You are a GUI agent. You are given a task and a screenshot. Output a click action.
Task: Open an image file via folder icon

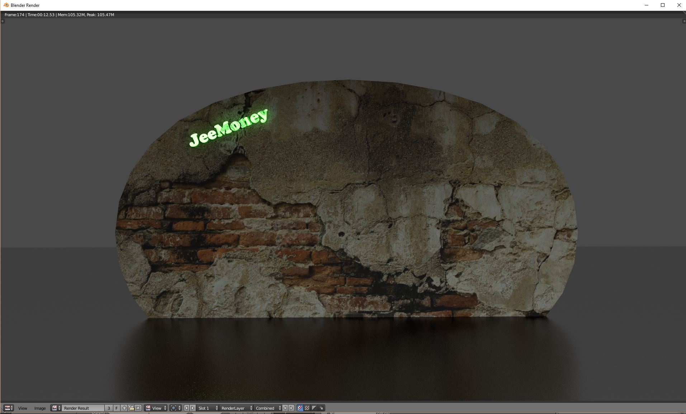click(131, 408)
